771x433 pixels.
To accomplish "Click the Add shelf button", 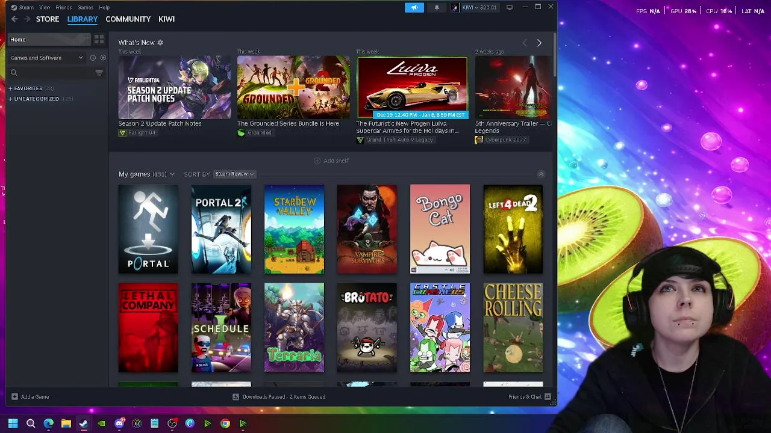I will pyautogui.click(x=331, y=161).
